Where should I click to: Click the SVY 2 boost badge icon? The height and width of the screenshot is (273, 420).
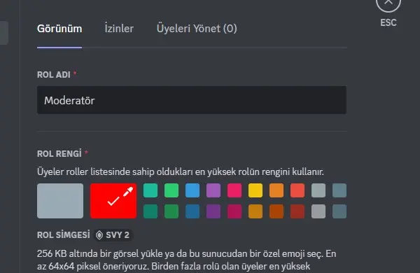[99, 235]
